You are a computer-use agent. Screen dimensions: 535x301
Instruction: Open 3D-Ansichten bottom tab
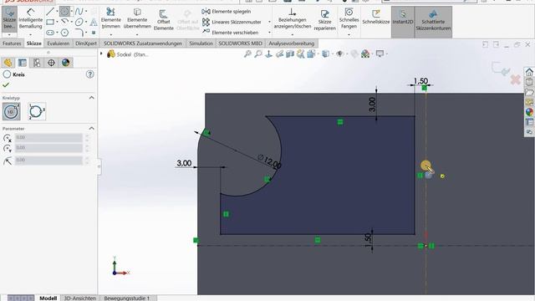pos(80,298)
